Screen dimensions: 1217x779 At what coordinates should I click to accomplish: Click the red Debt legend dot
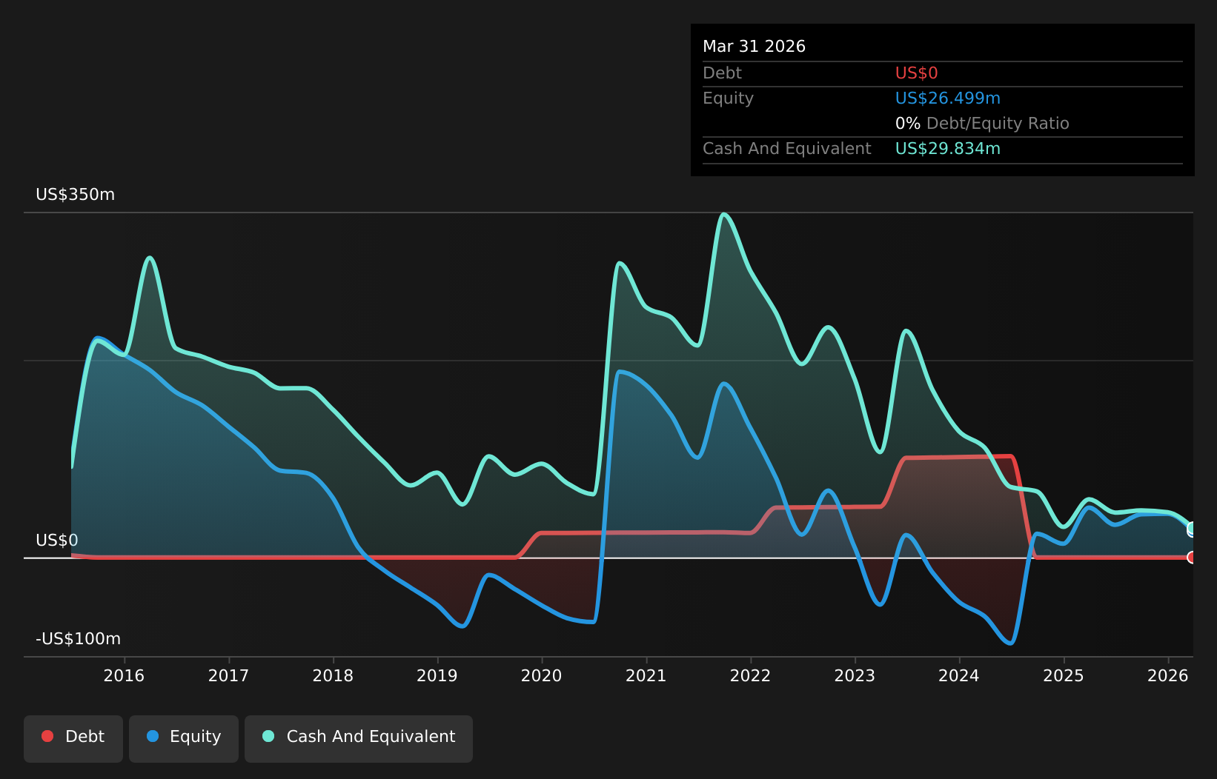point(47,736)
